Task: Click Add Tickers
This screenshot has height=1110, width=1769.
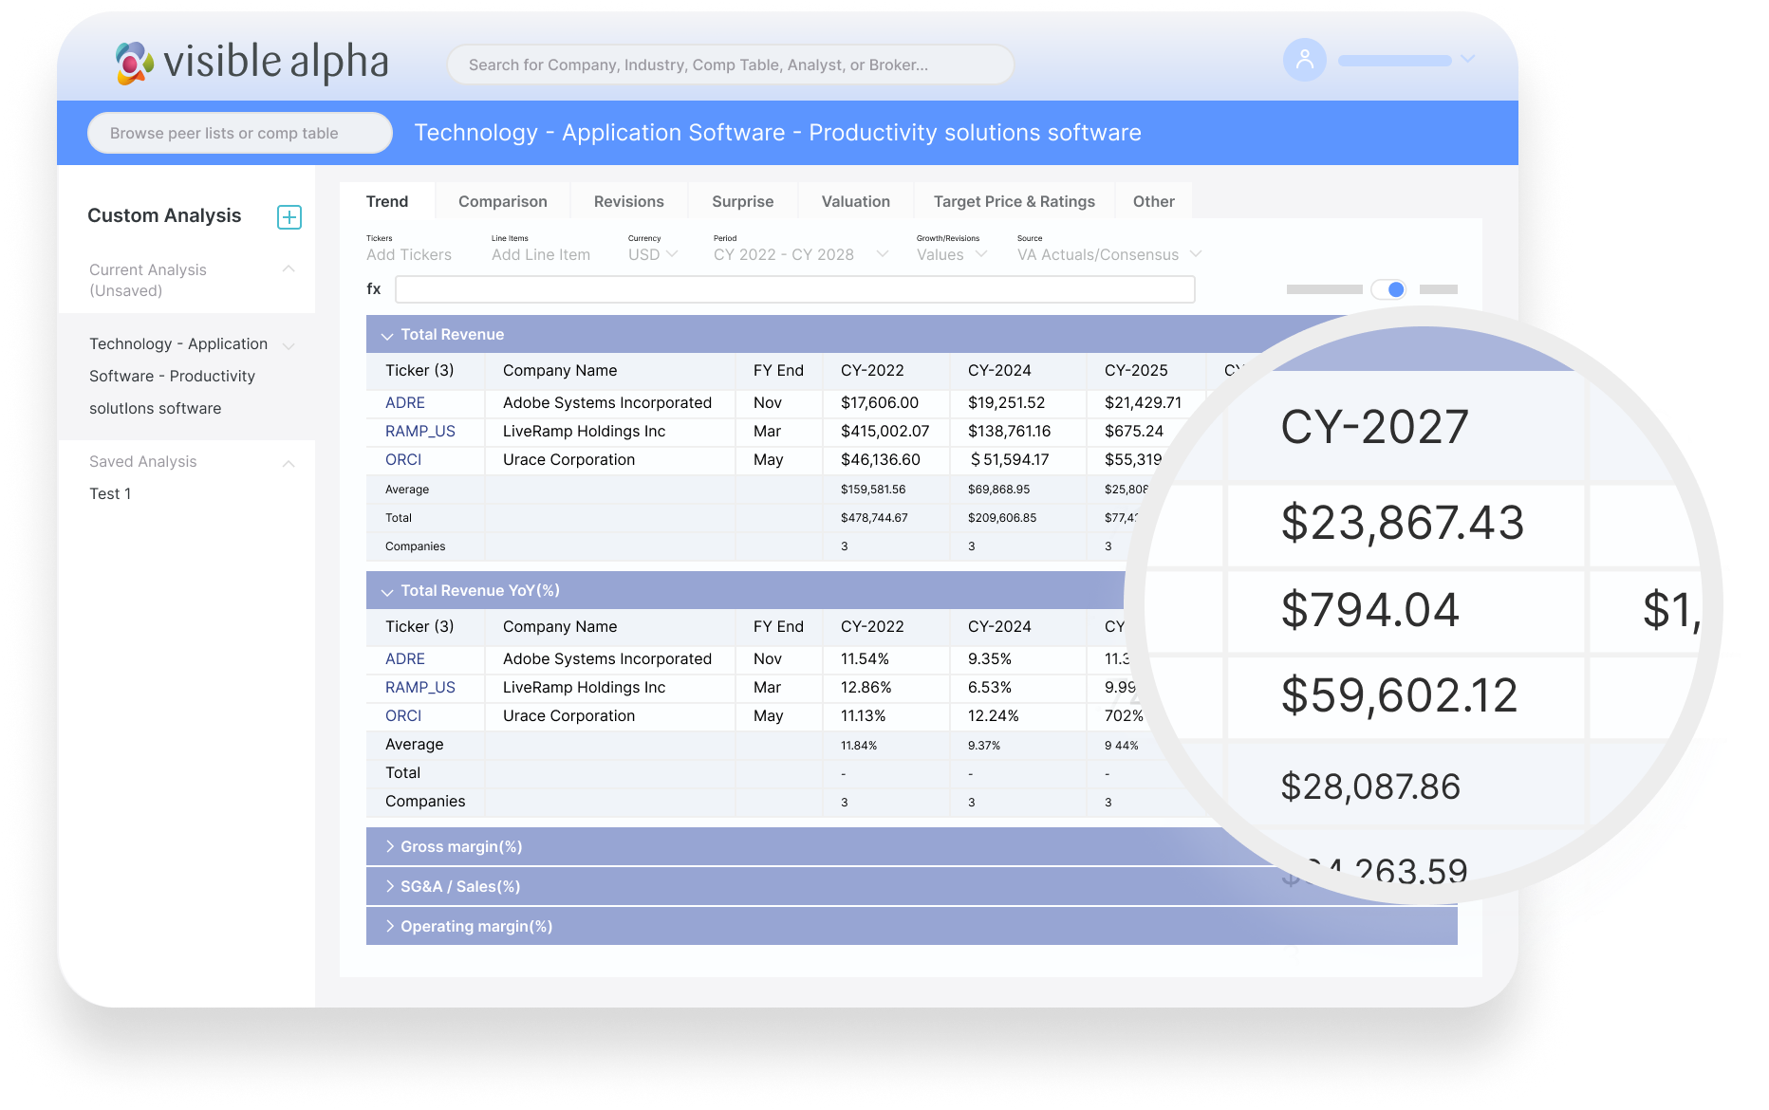Action: click(x=409, y=254)
